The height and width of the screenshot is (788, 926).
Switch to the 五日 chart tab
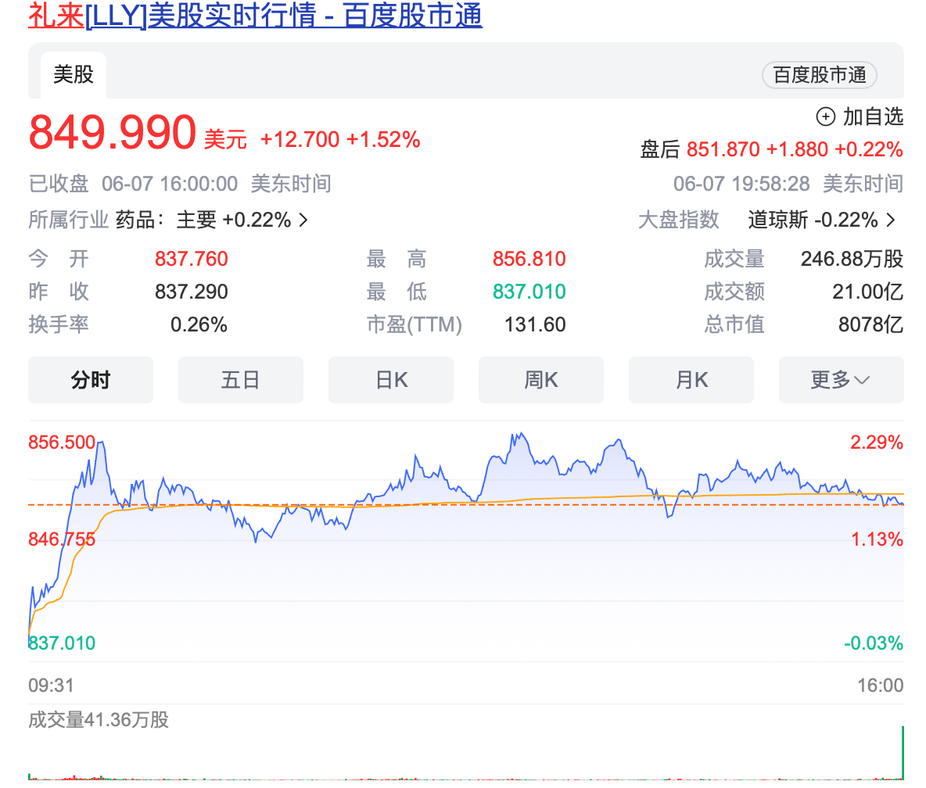pyautogui.click(x=240, y=380)
